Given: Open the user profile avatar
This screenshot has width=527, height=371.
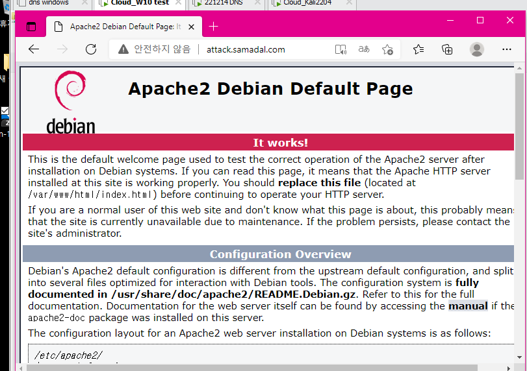Looking at the screenshot, I should click(x=476, y=49).
